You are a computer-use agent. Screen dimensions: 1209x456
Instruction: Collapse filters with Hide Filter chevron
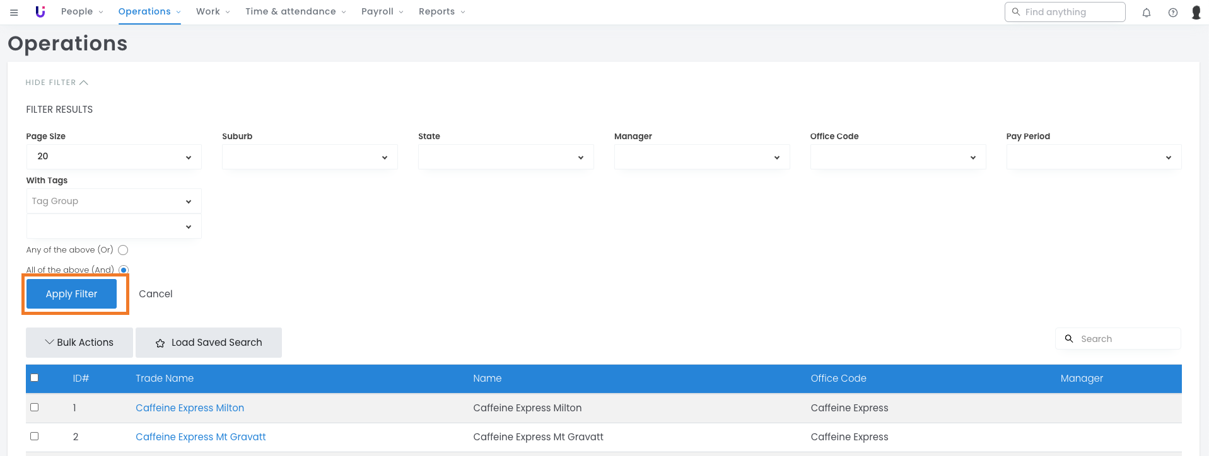[x=84, y=83]
